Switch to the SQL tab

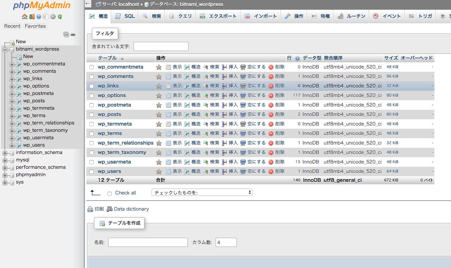tap(125, 16)
